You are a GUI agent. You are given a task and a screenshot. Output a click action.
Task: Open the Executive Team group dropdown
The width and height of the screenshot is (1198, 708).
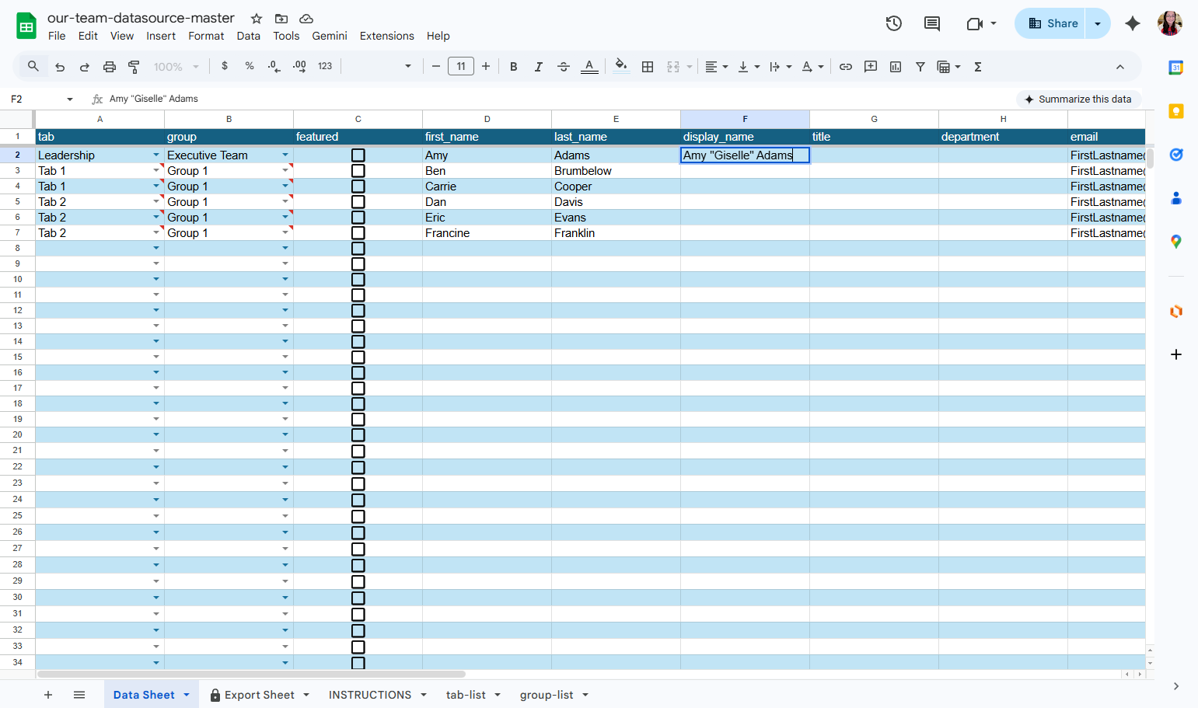tap(285, 155)
